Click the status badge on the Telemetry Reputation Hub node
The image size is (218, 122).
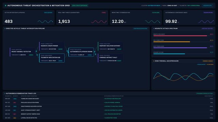pyautogui.click(x=60, y=61)
